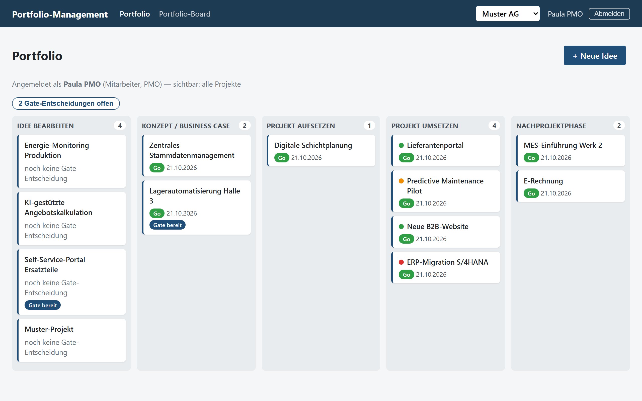
Task: Open the Muster AG company dropdown
Action: (508, 14)
